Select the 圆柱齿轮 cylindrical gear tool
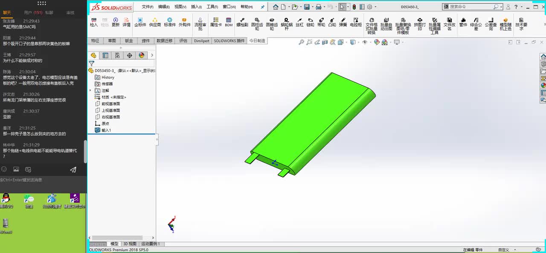546x253 pixels. click(257, 24)
